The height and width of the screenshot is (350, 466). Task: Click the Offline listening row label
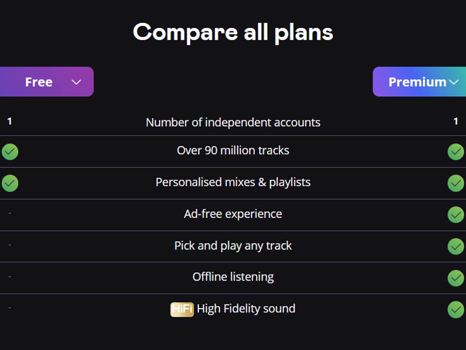(x=233, y=277)
